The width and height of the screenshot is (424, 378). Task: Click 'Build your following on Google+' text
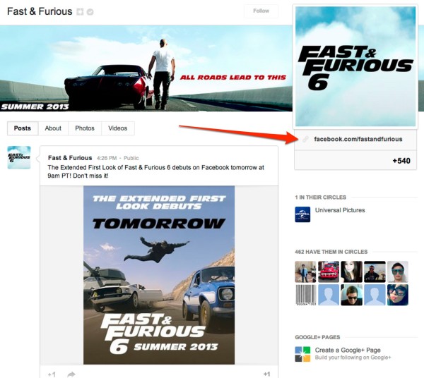(x=353, y=358)
